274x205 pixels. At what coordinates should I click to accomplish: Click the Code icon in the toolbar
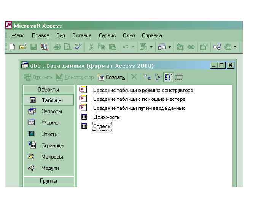[x=180, y=47]
